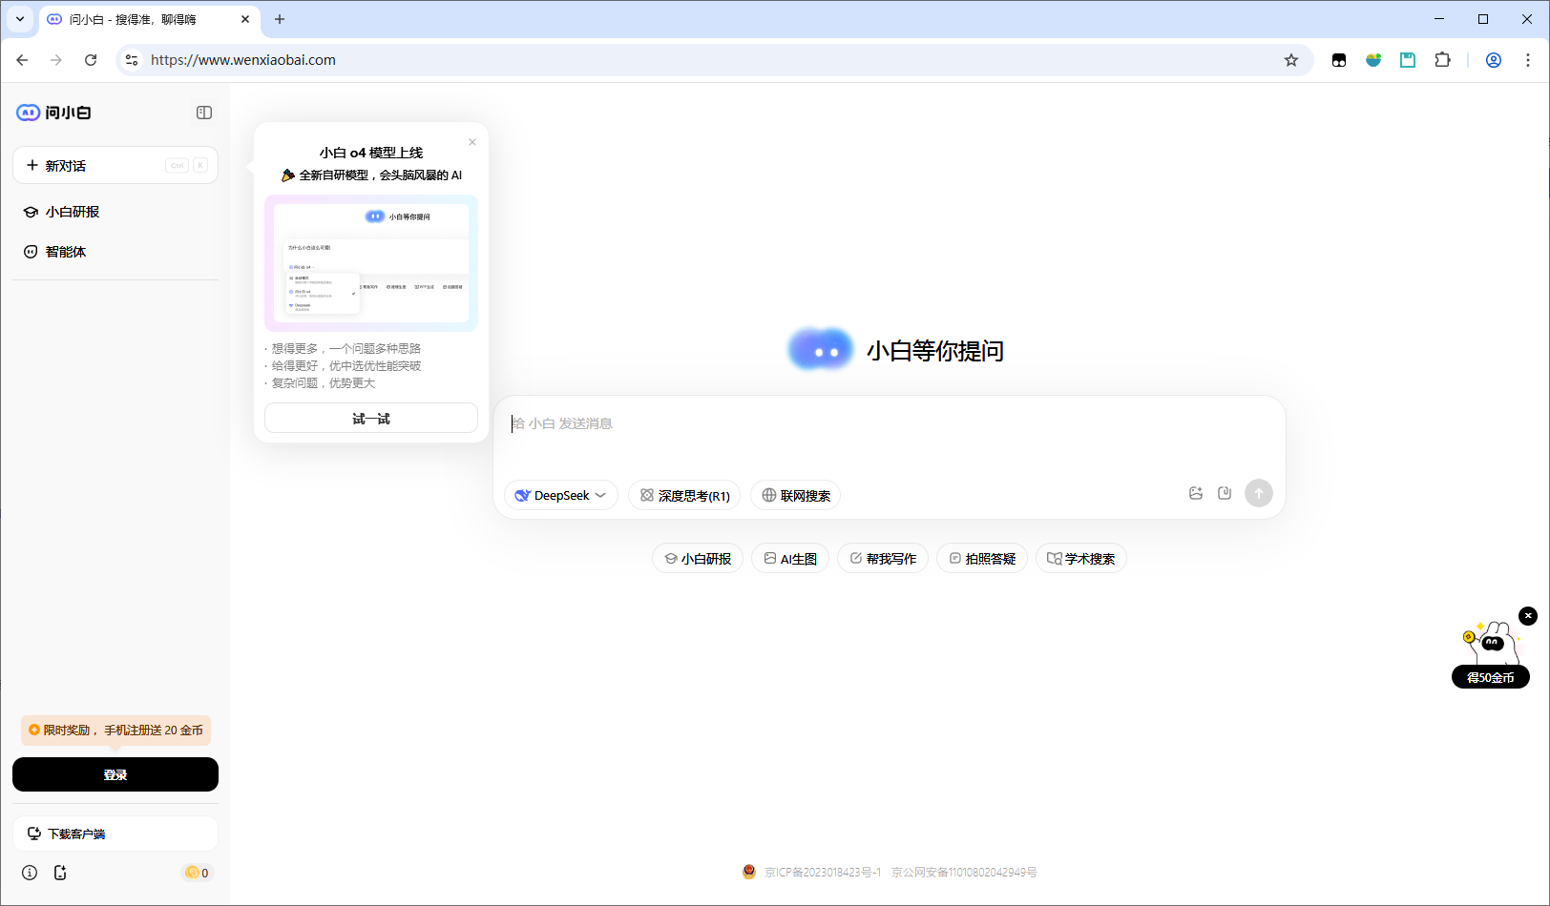Select the AI生图 shortcut chip
This screenshot has width=1550, height=906.
790,559
